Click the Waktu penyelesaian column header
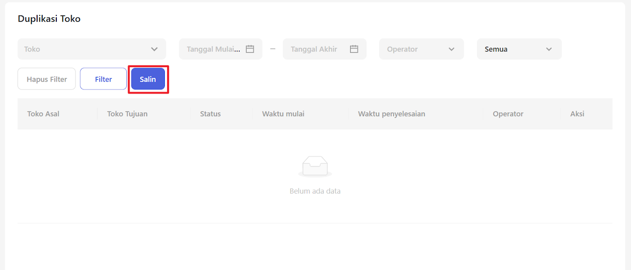Viewport: 631px width, 270px height. point(391,114)
